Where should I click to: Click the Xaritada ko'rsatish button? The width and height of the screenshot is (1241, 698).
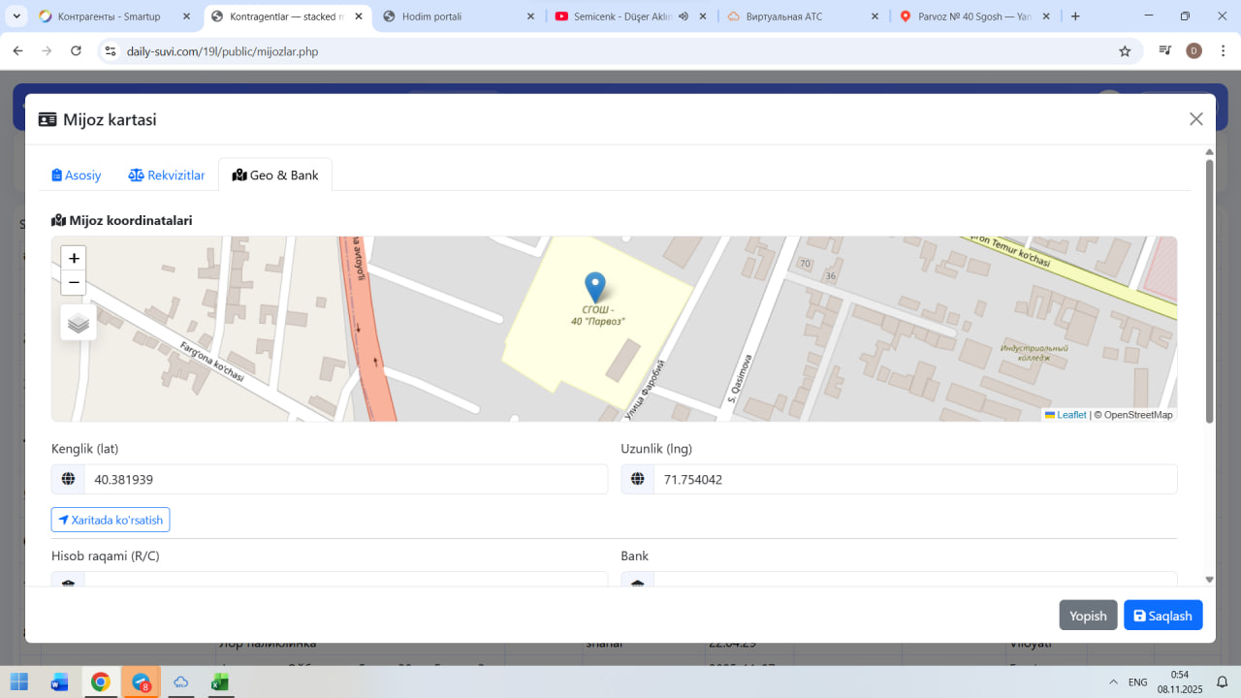coord(111,520)
